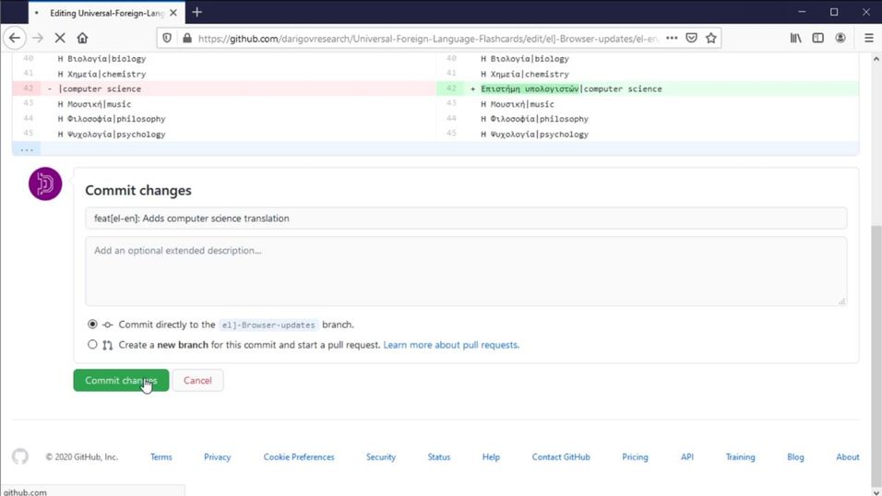Viewport: 882px width, 496px height.
Task: Switch to the Editing Universal-Foreign-Lang tab
Action: tap(107, 12)
